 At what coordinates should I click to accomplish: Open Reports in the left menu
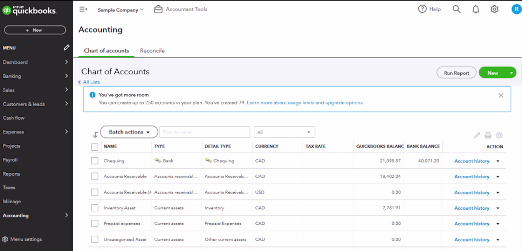pyautogui.click(x=11, y=174)
